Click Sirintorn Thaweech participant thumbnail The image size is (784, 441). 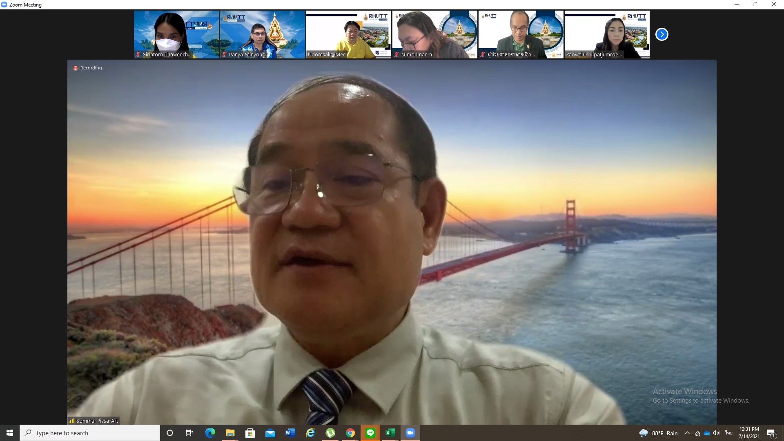[x=176, y=35]
